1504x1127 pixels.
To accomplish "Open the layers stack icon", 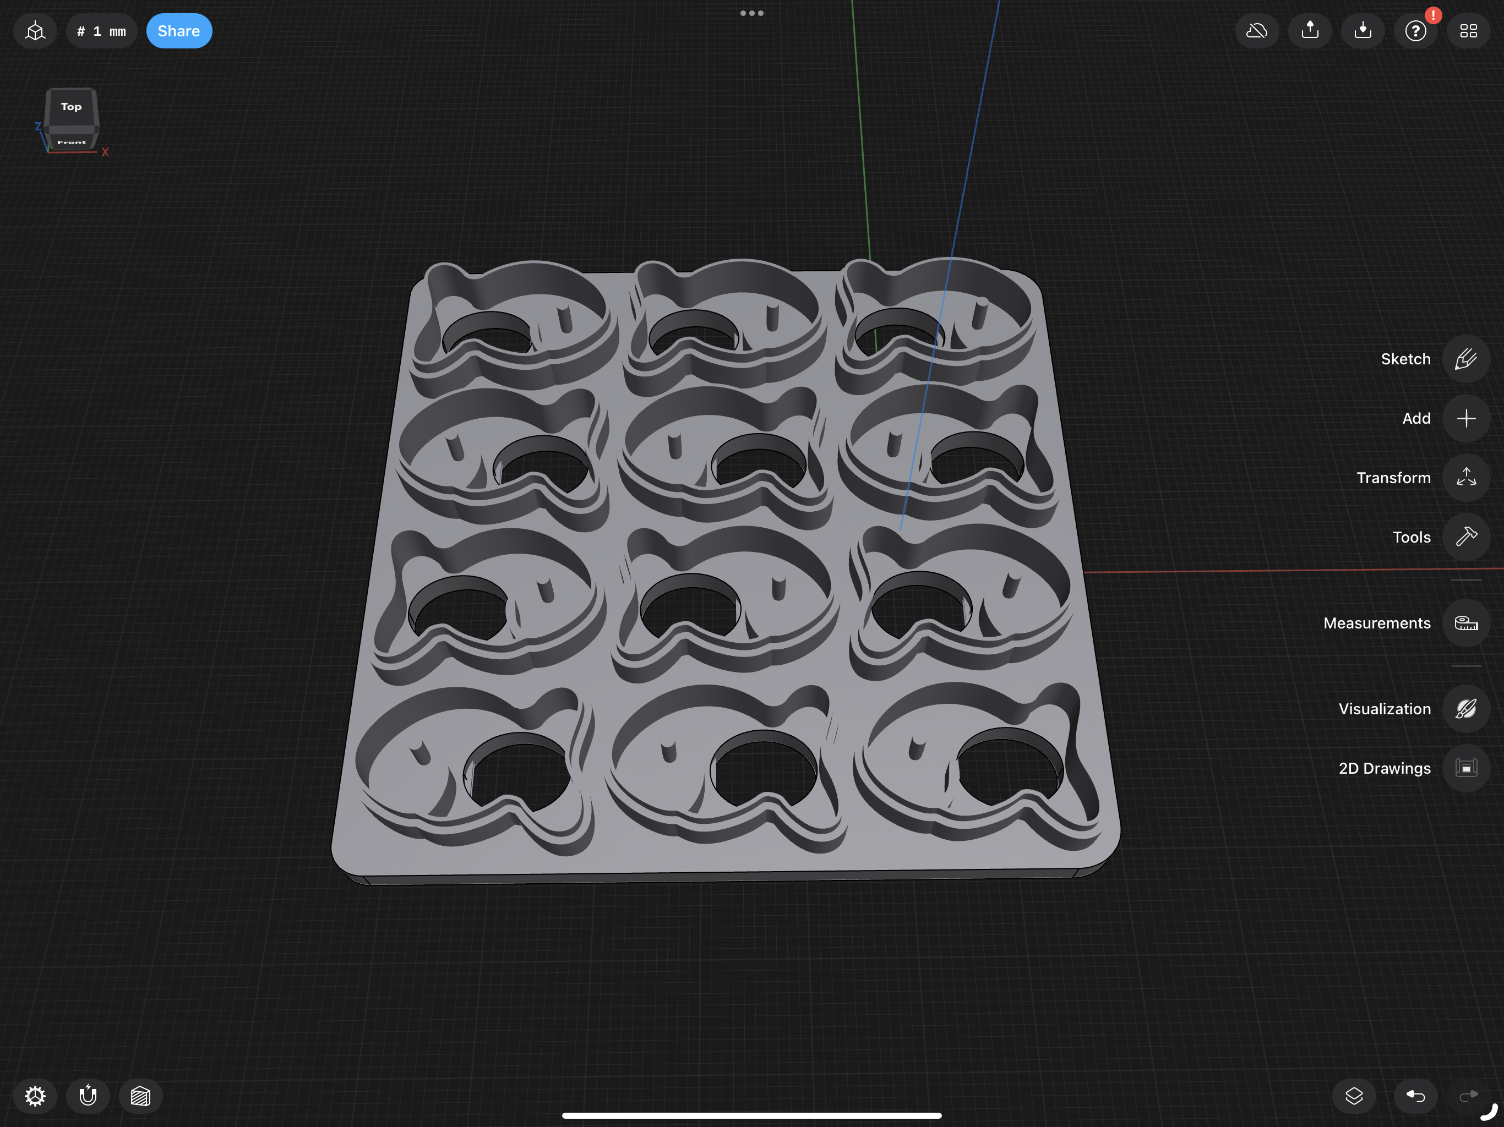I will coord(1354,1096).
